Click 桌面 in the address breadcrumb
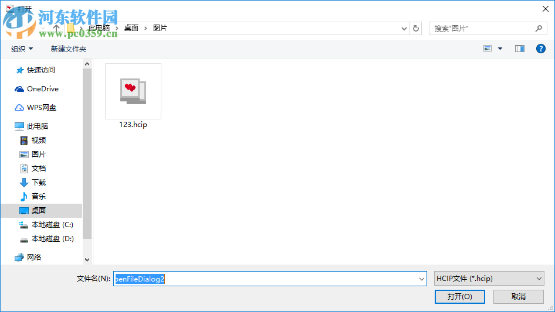Viewport: 555px width, 312px height. [131, 28]
